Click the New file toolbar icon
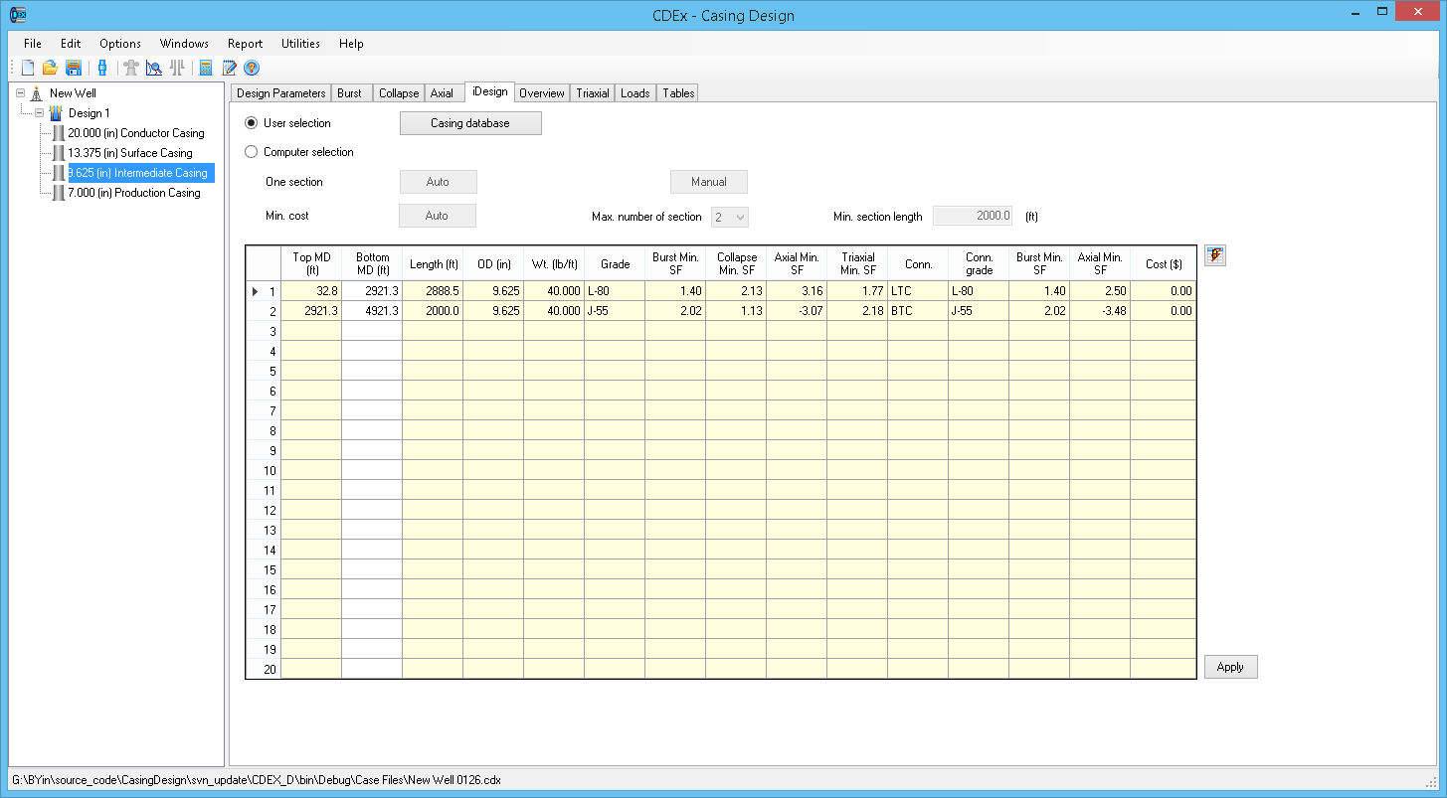The image size is (1447, 798). pyautogui.click(x=28, y=68)
